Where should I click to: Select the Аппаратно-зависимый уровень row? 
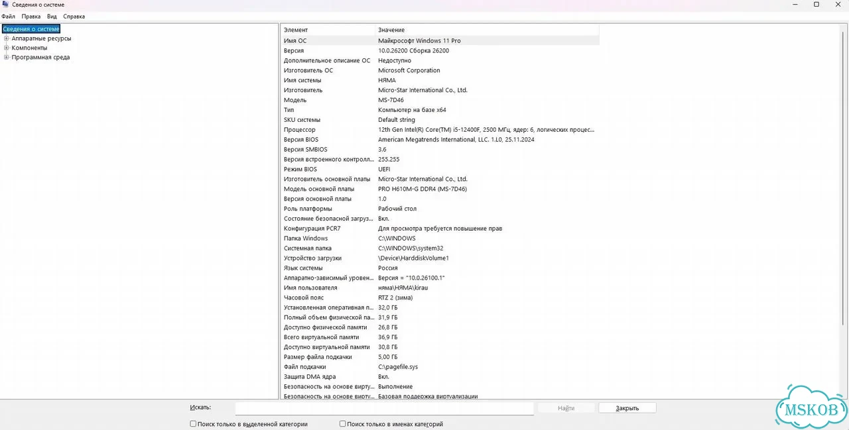(440, 278)
